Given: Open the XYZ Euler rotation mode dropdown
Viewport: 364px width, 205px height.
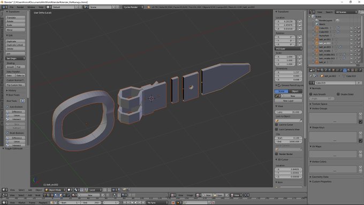Looking at the screenshot, I should pyautogui.click(x=289, y=49).
